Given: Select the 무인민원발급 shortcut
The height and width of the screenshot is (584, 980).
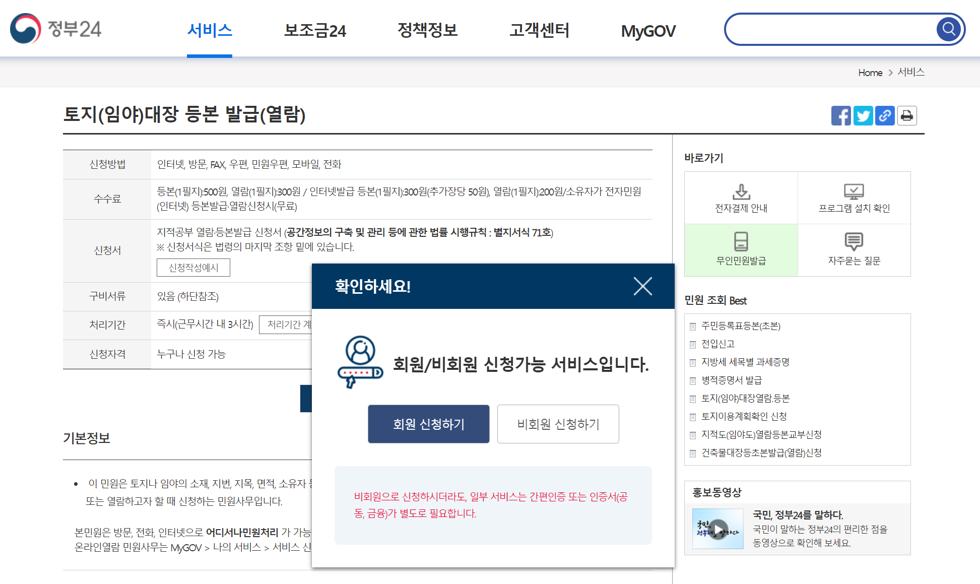Looking at the screenshot, I should click(740, 250).
